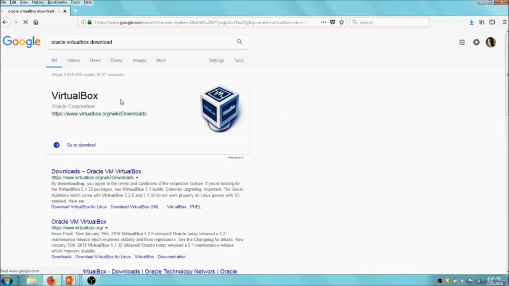Focus the Google search input field

141,42
